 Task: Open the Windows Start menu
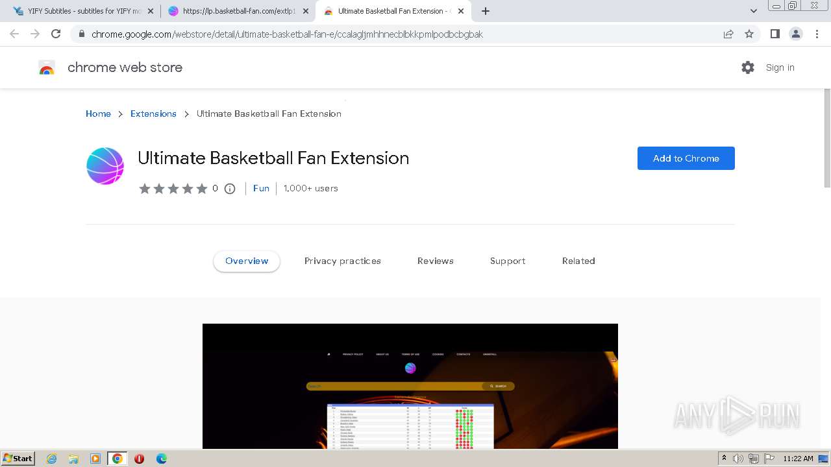pyautogui.click(x=18, y=458)
